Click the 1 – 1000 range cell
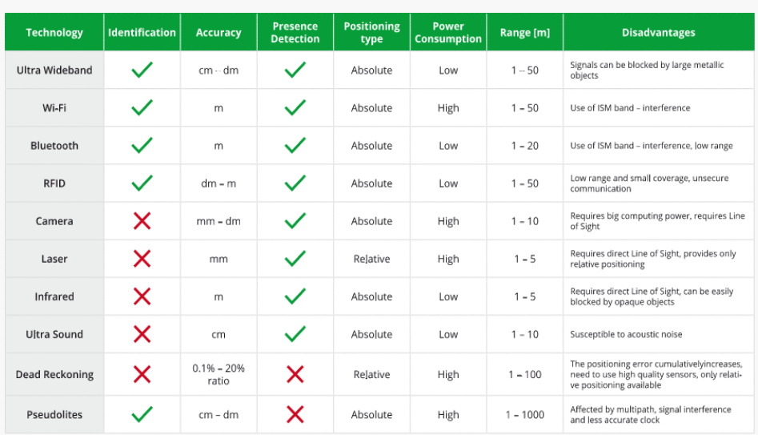This screenshot has height=435, width=758. tap(525, 415)
